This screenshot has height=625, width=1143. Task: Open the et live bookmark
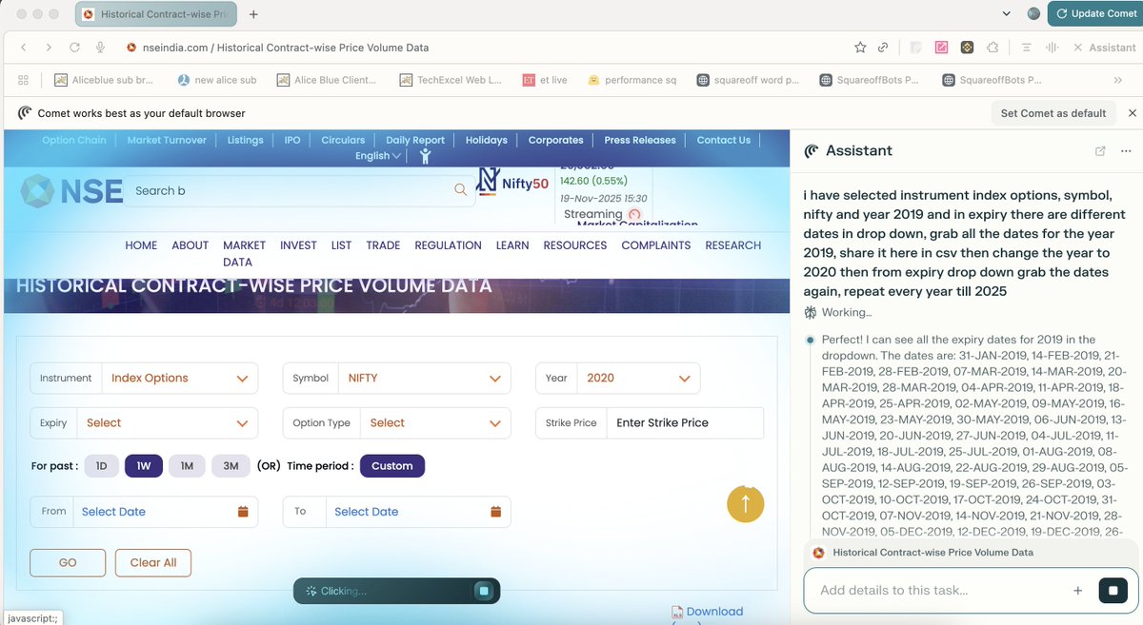tap(545, 80)
